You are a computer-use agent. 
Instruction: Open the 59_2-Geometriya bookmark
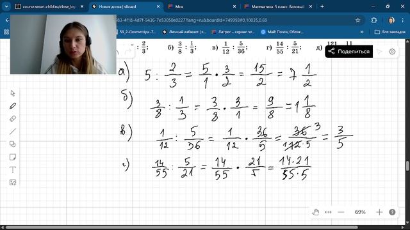coord(136,32)
